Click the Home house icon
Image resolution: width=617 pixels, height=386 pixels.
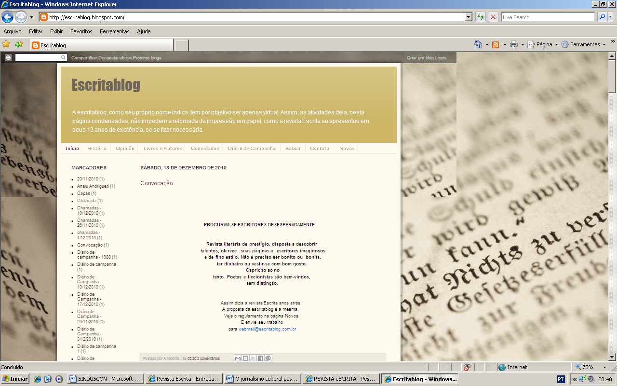[478, 44]
